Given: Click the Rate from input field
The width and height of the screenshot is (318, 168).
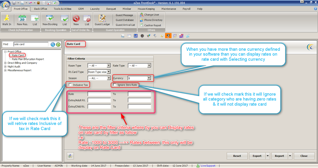Looking at the screenshot, I should (99, 94).
